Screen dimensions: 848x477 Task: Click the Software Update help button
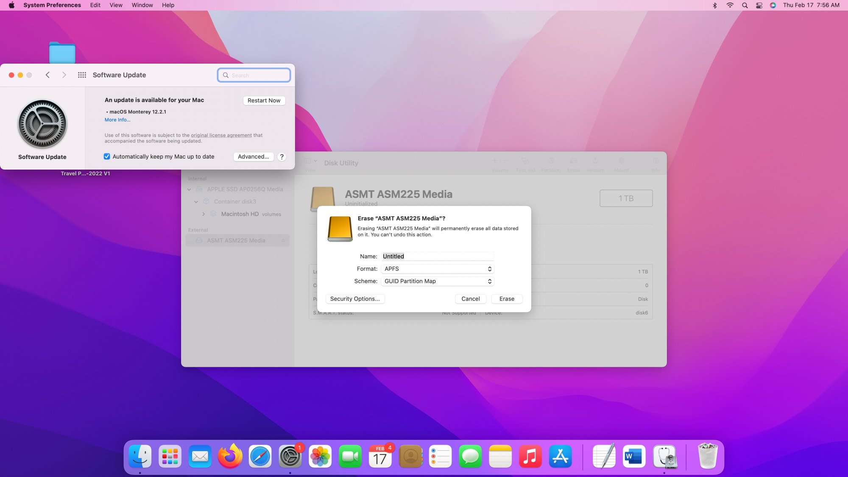pos(282,156)
